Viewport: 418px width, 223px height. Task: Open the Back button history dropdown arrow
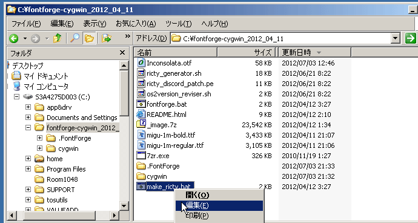[25, 39]
